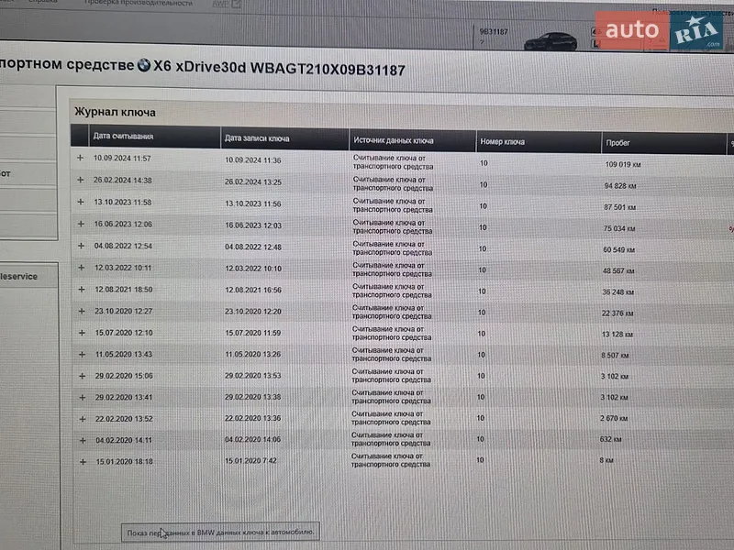Click short VIN 9B31187 in header

click(x=494, y=32)
